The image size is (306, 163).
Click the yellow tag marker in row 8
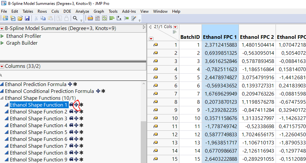[155, 102]
